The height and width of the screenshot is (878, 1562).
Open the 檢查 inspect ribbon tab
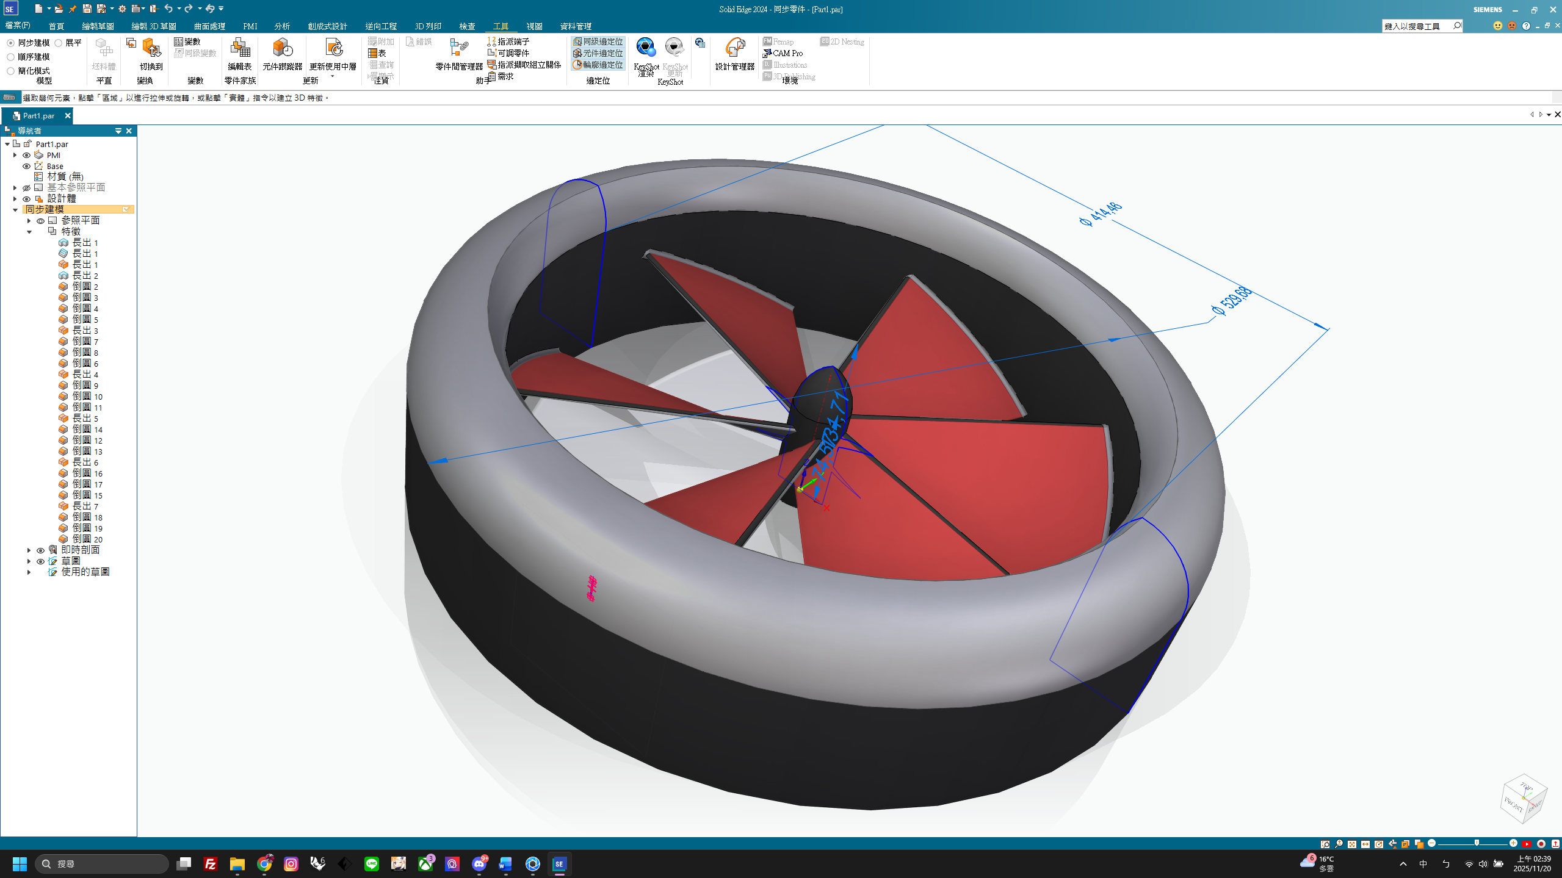click(467, 26)
